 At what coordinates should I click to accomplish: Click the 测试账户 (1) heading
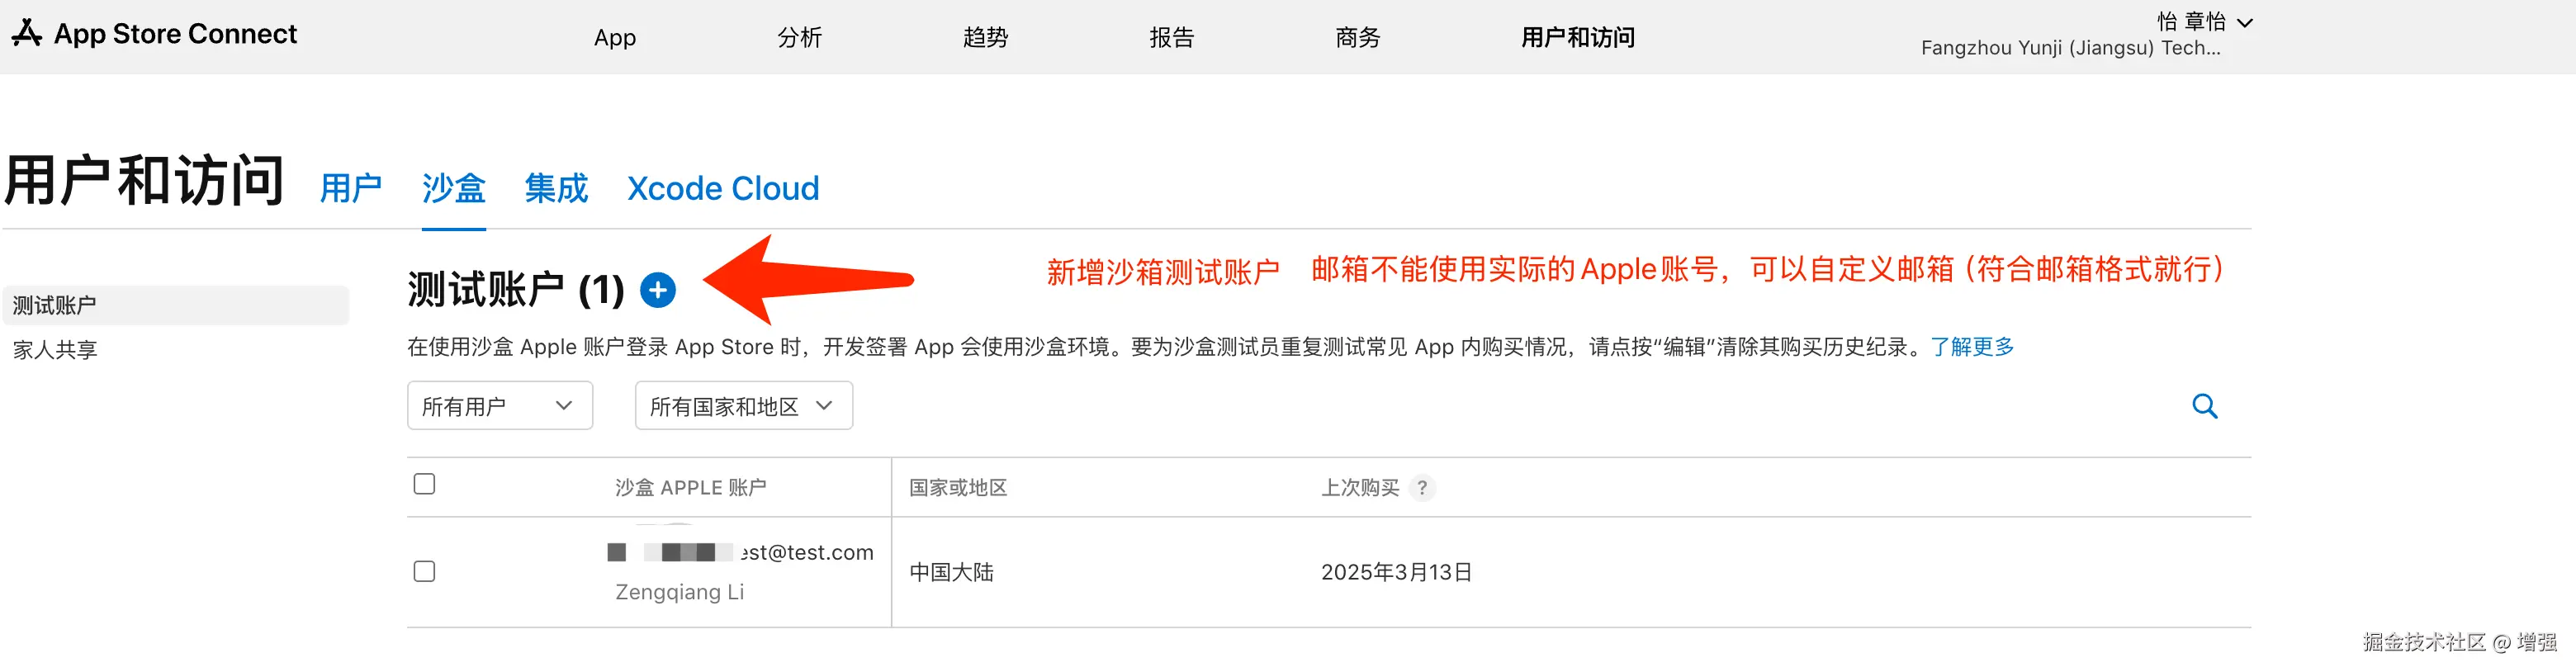(516, 290)
